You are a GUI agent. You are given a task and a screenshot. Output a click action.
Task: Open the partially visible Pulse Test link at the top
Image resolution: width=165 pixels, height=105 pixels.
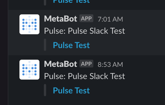[x=71, y=1]
